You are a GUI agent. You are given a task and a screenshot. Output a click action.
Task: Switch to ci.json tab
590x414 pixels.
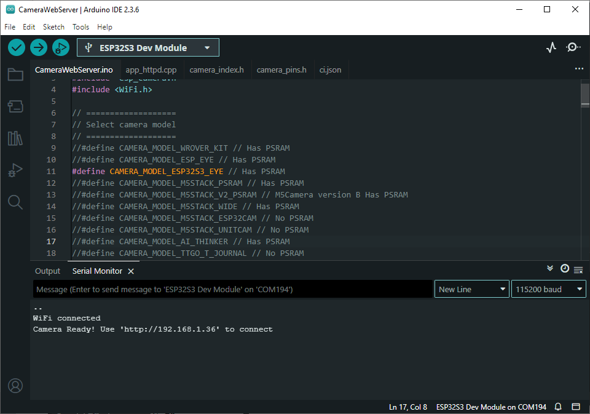coord(331,70)
